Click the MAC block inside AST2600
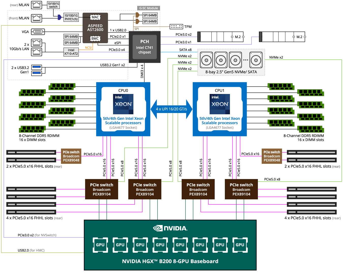343x273 pixels. pos(95,17)
